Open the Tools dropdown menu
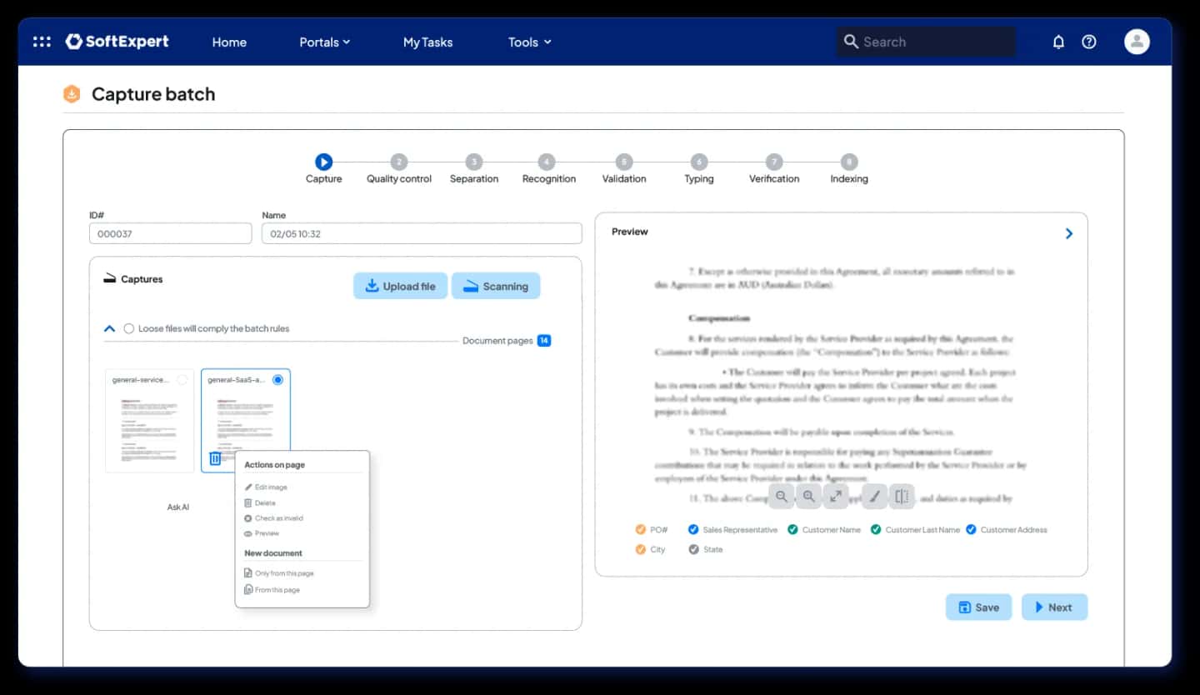1200x695 pixels. pyautogui.click(x=530, y=42)
